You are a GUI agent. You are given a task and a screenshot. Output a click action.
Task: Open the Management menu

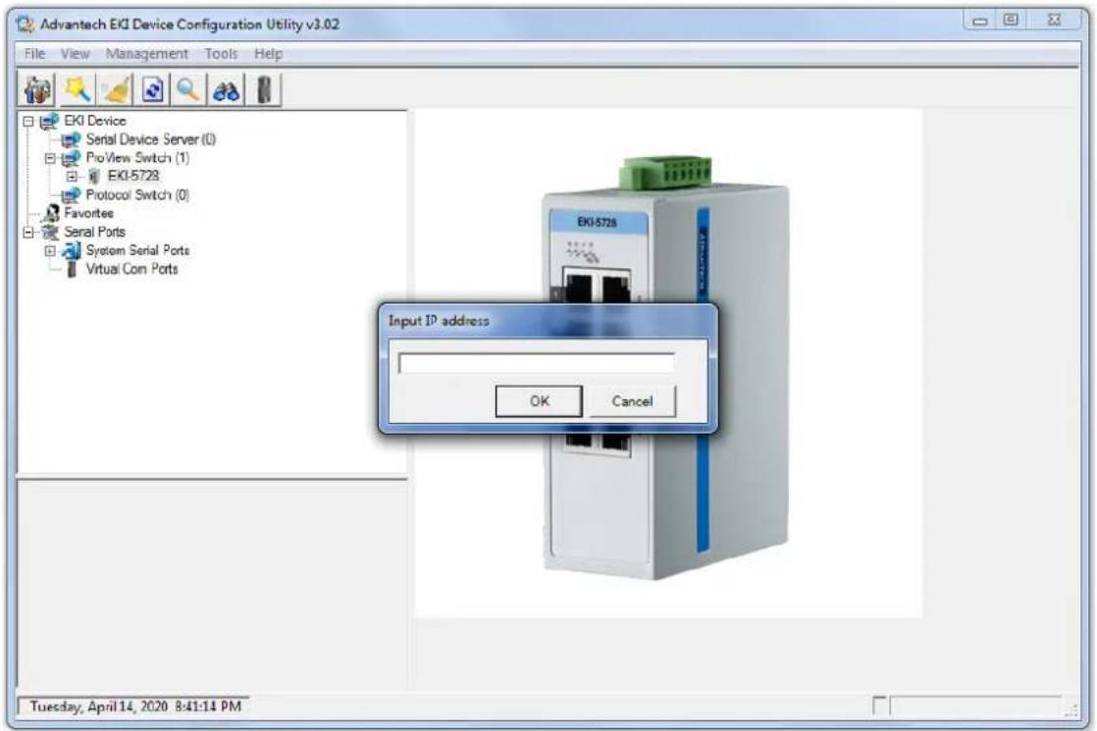point(147,54)
